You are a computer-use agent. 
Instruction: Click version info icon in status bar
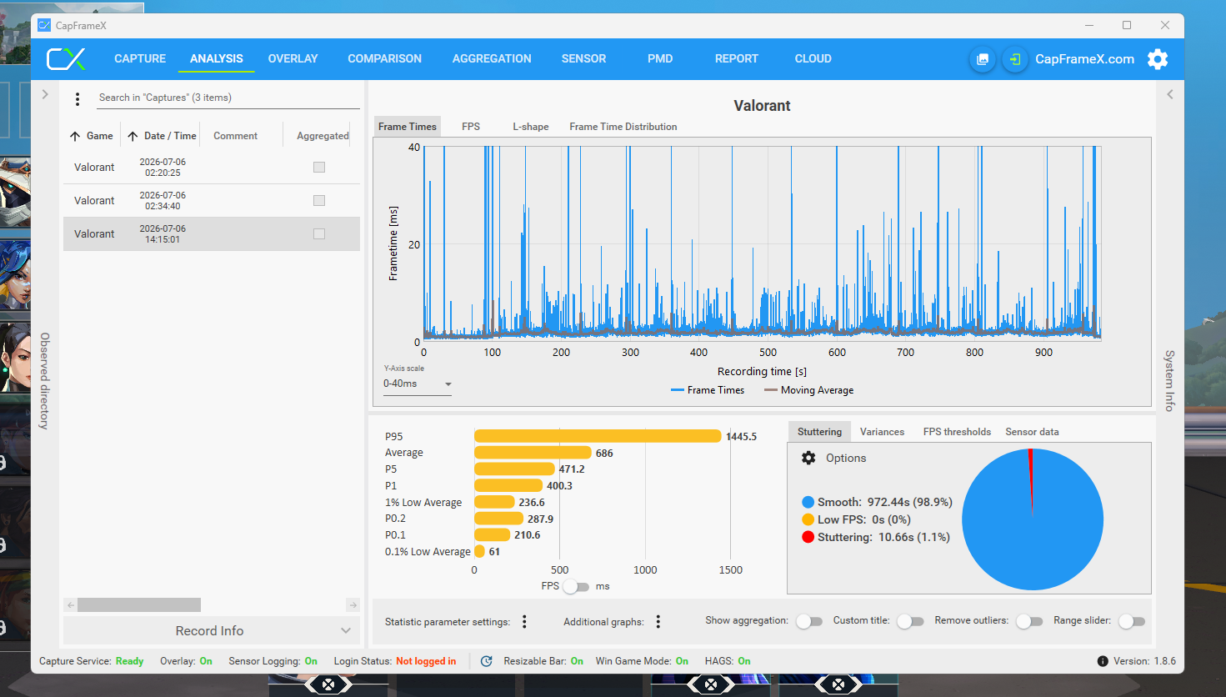click(1103, 661)
